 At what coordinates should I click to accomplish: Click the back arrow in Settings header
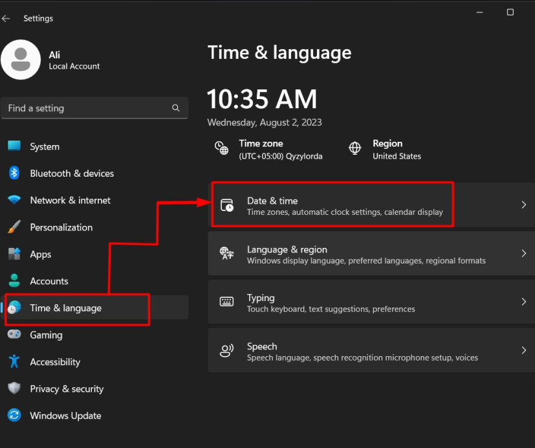coord(6,19)
